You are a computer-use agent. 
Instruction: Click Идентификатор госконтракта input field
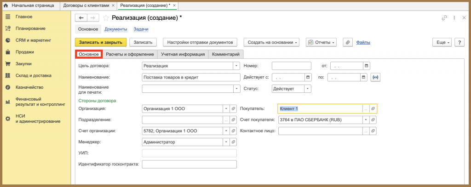pyautogui.click(x=189, y=164)
